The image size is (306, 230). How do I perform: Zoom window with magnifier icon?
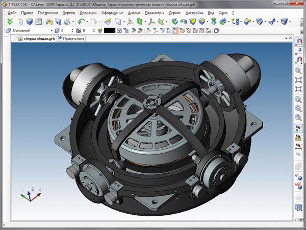click(x=298, y=71)
